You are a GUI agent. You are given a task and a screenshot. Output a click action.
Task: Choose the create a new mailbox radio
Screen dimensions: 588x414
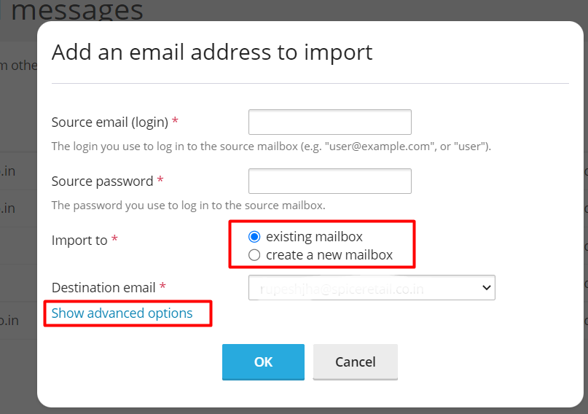pos(254,255)
